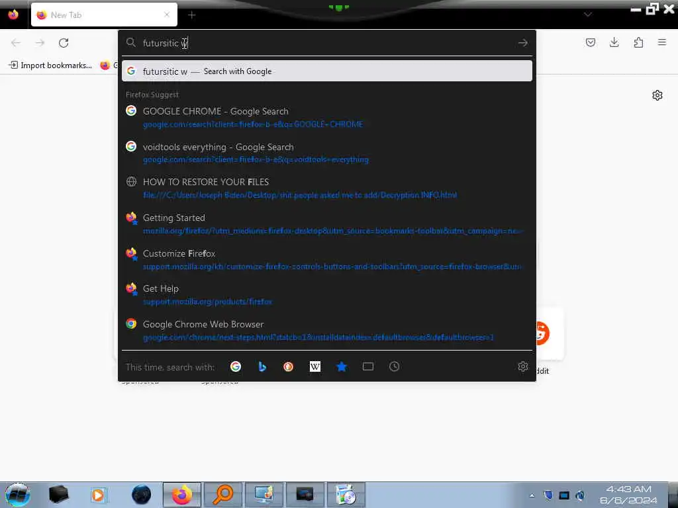Open HOW TO RESTORE YOUR FILES suggestion
Image resolution: width=678 pixels, height=508 pixels.
(327, 189)
